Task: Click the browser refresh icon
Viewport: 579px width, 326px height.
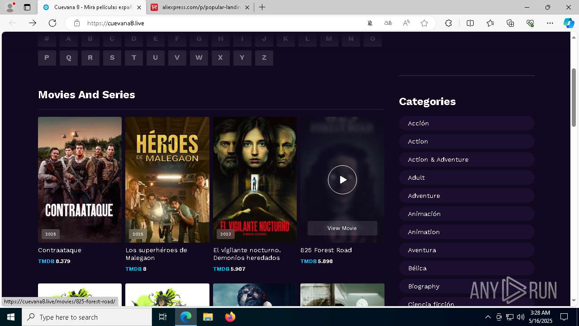Action: [52, 23]
